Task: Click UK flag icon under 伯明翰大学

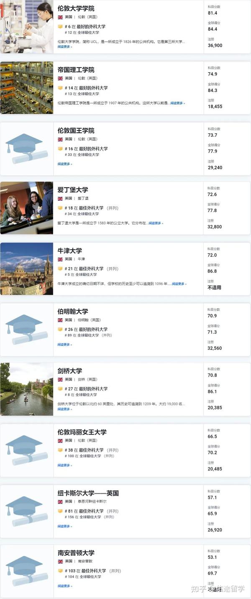Action: 60,320
